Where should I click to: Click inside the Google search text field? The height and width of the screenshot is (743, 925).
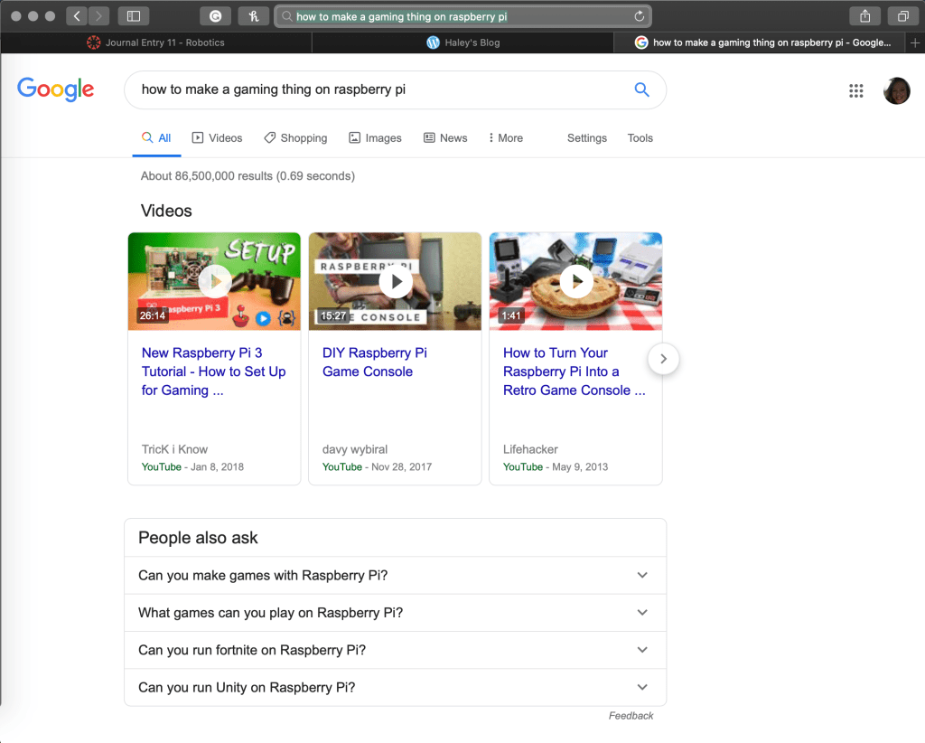pos(379,89)
